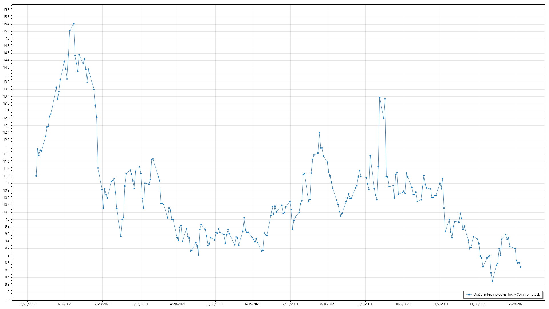Click the OraSure Technologies legend label
Image resolution: width=549 pixels, height=309 pixels.
point(506,294)
